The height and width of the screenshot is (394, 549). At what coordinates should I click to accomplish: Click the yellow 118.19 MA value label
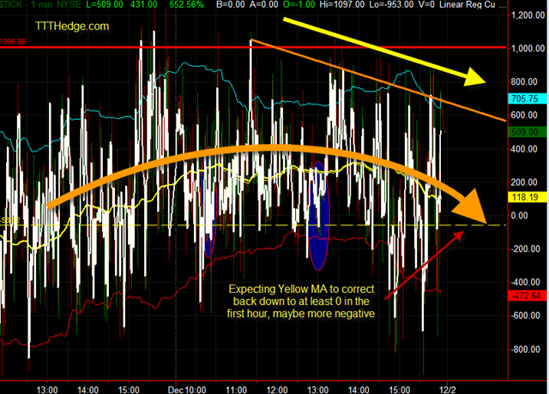point(527,197)
